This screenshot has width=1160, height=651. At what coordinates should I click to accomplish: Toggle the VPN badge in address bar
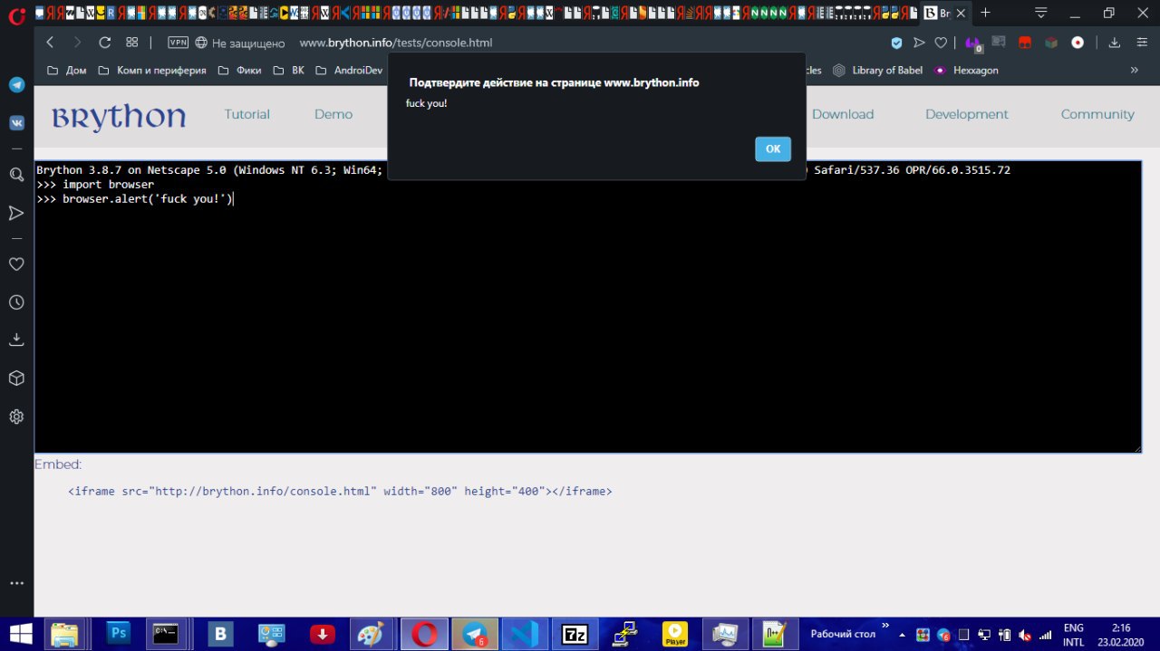pyautogui.click(x=179, y=43)
